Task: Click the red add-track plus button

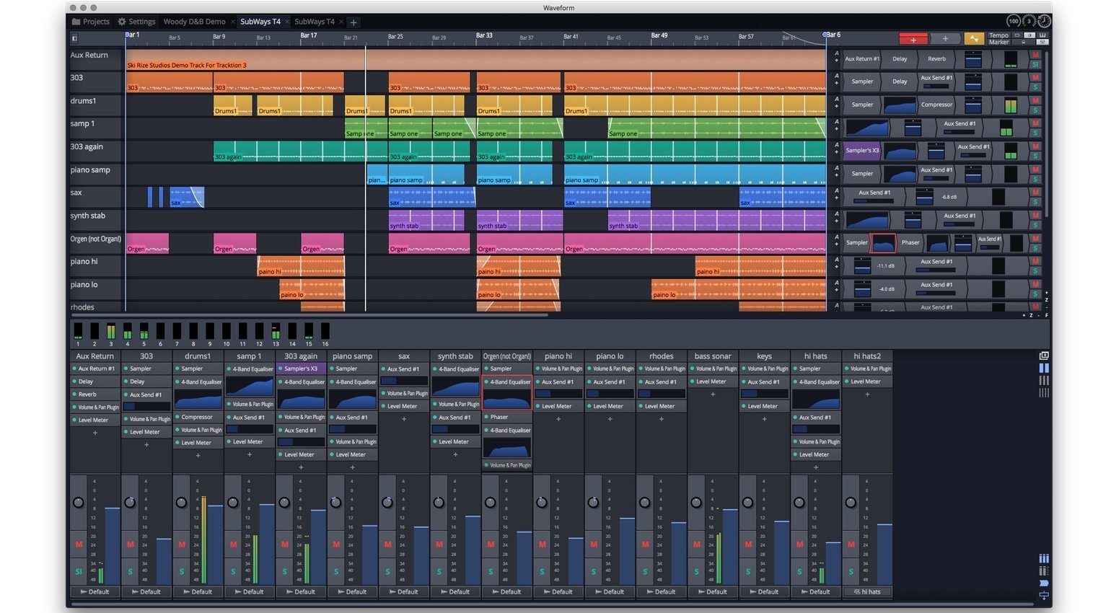Action: (x=913, y=39)
